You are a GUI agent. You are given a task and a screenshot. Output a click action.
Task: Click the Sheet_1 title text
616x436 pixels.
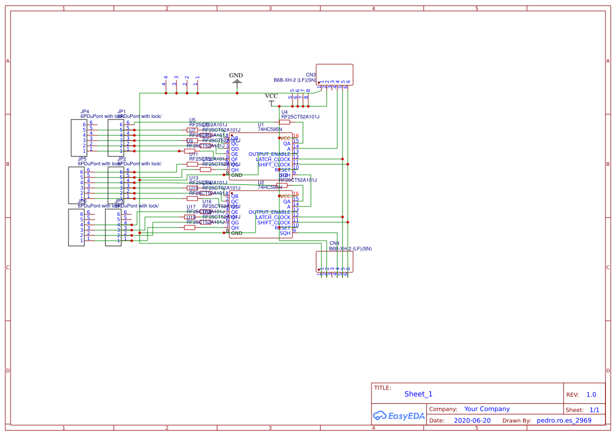(418, 393)
